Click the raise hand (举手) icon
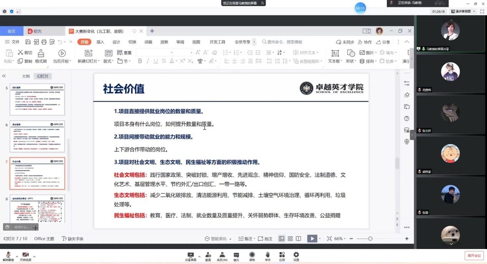Image resolution: width=487 pixels, height=264 pixels. point(267,255)
